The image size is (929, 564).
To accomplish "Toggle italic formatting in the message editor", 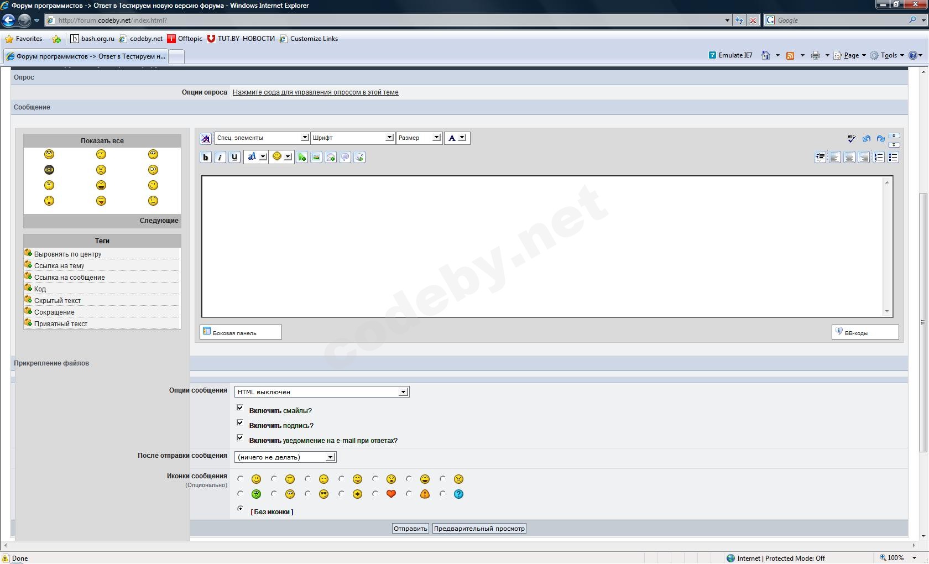I will [x=220, y=158].
